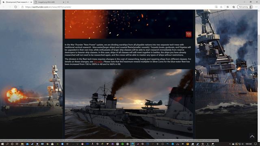Viewport: 260px width, 146px height.
Task: Open Task View on taskbar
Action: (17, 144)
